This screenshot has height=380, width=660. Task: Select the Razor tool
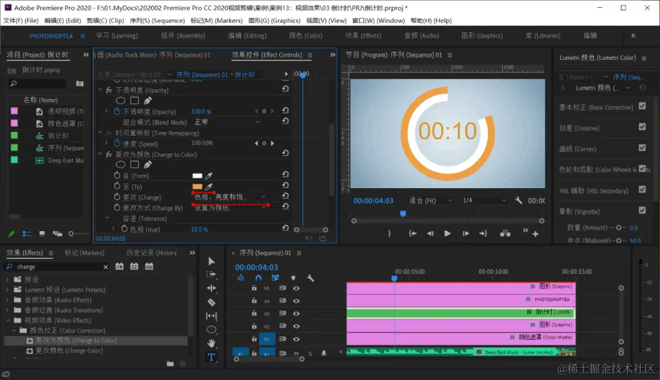pyautogui.click(x=211, y=302)
